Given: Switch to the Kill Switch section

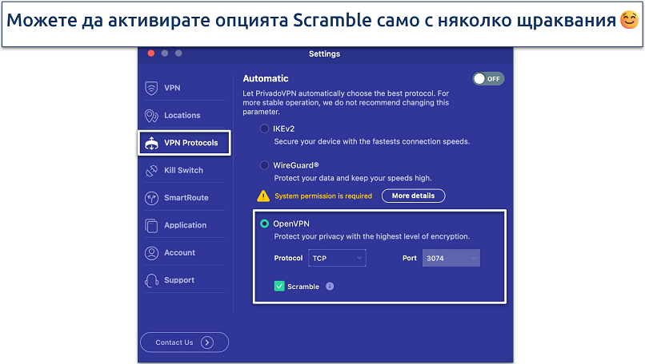Looking at the screenshot, I should (x=183, y=171).
